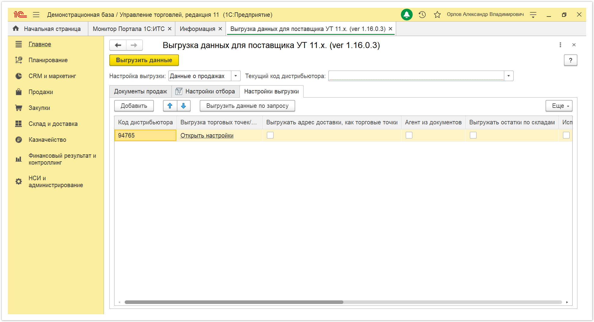Click the Казначейство ruble icon
The image size is (594, 322).
pos(19,140)
